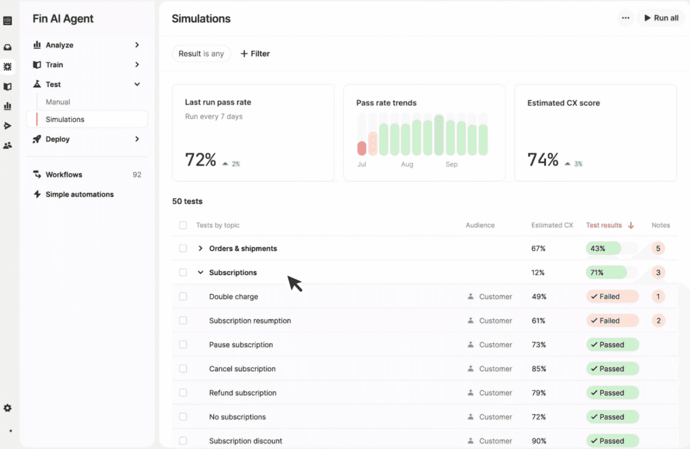Select all tests via header checkbox
Screen dimensions: 690x449
(x=183, y=225)
